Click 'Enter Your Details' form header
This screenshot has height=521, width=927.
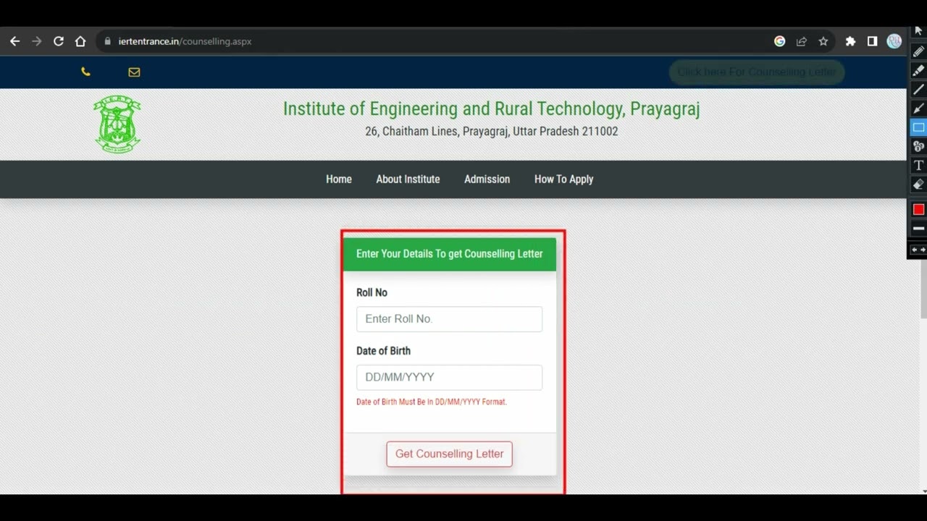[449, 254]
